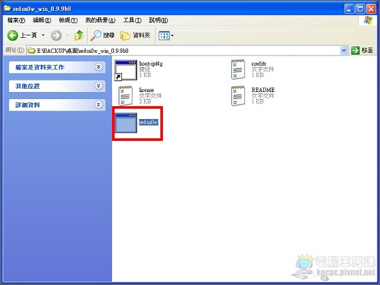Click into the address path field

point(184,51)
